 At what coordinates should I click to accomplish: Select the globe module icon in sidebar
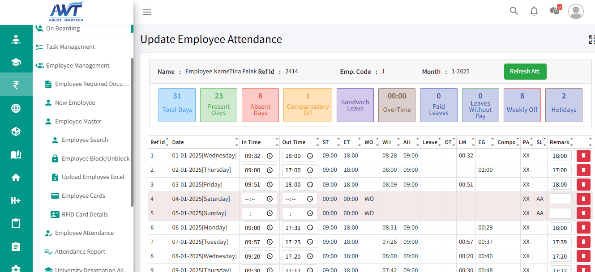16,108
